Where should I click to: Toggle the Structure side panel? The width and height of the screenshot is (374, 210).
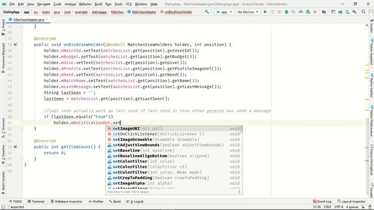click(3, 128)
